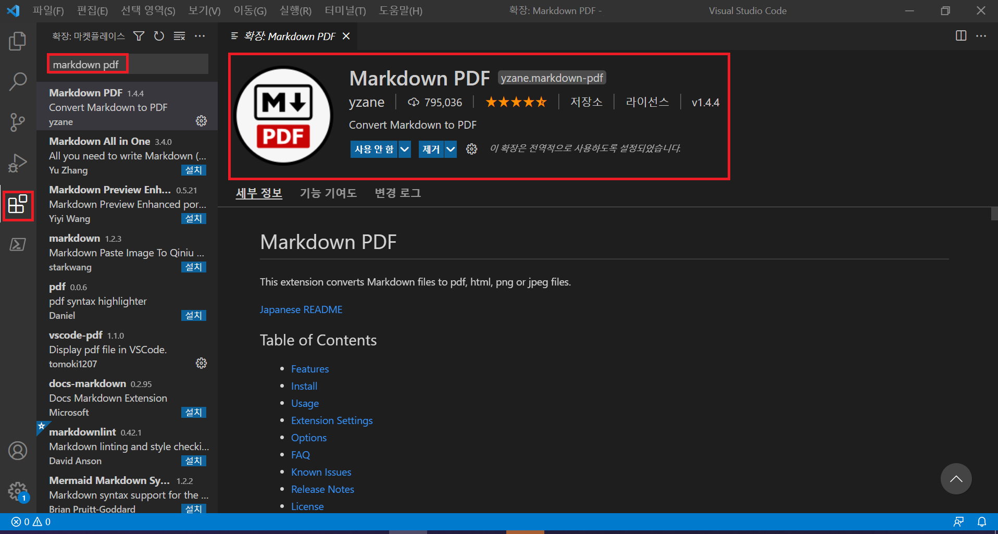Open gear menu for vscode-pdf list item
The width and height of the screenshot is (998, 534).
click(x=201, y=363)
